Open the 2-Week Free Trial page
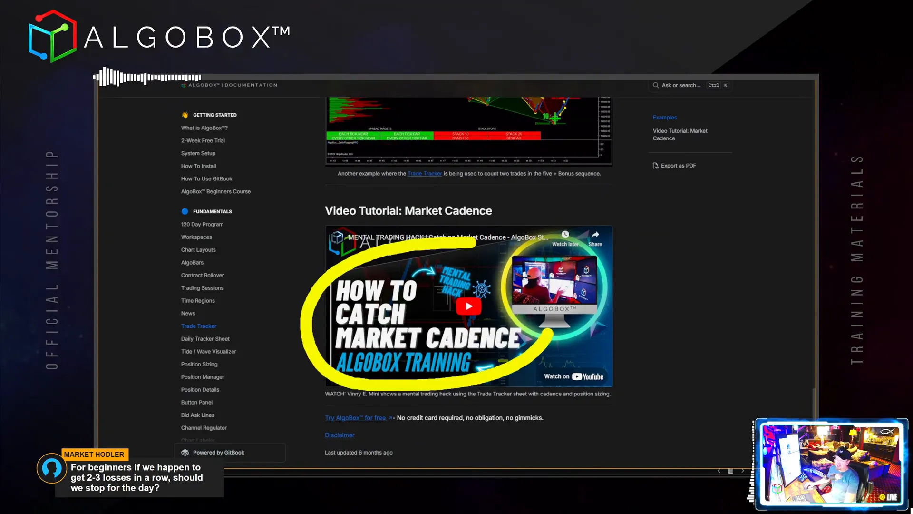This screenshot has width=913, height=514. [x=203, y=140]
